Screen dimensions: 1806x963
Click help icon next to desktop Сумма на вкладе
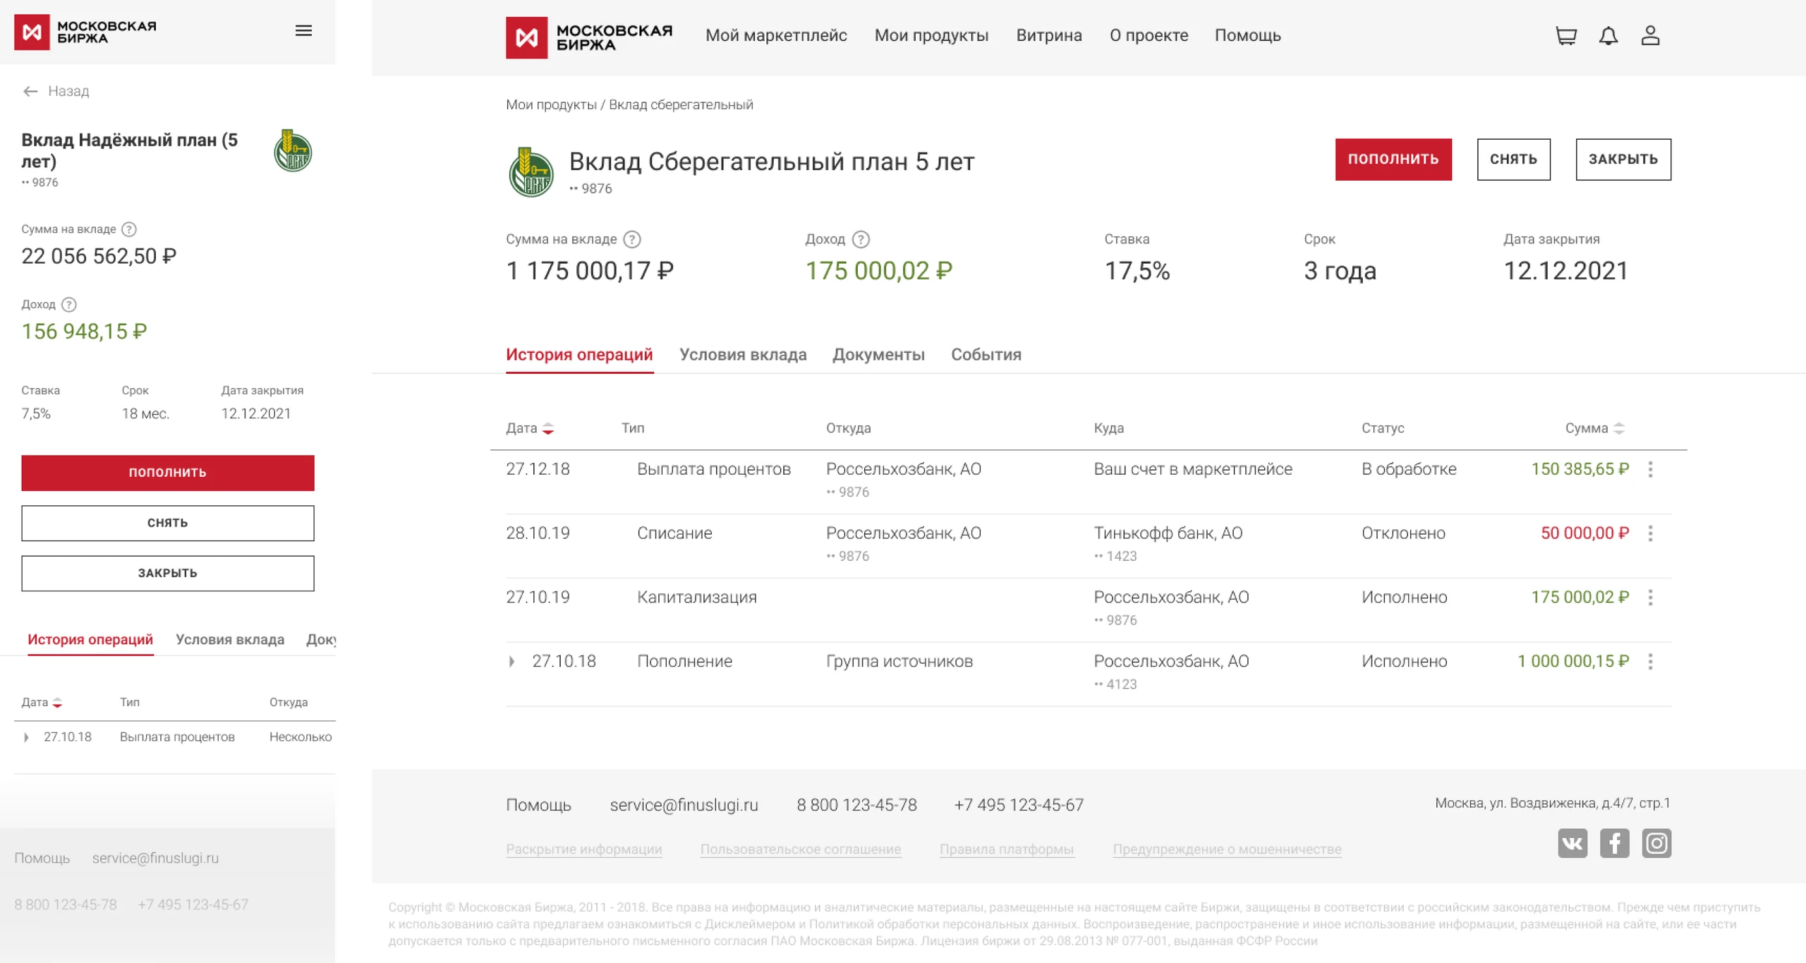click(632, 240)
